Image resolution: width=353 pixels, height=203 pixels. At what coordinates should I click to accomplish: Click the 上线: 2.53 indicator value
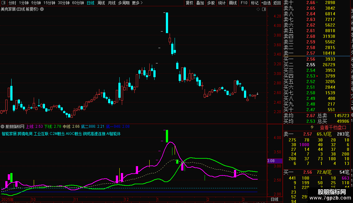pos(34,126)
